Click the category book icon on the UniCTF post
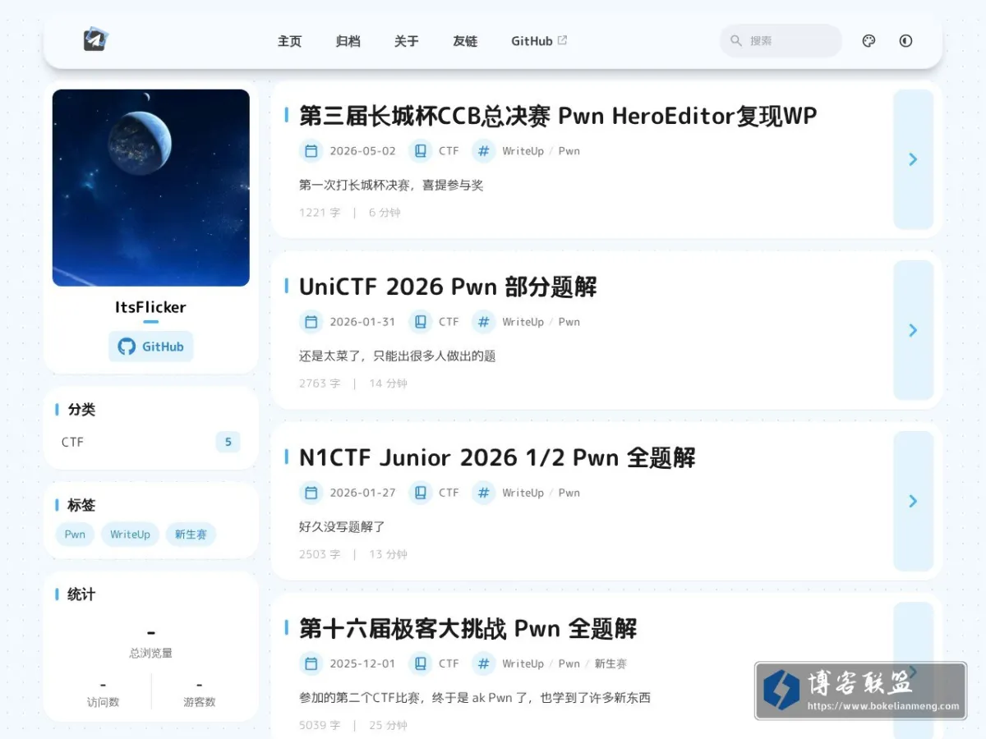986x739 pixels. pyautogui.click(x=421, y=322)
